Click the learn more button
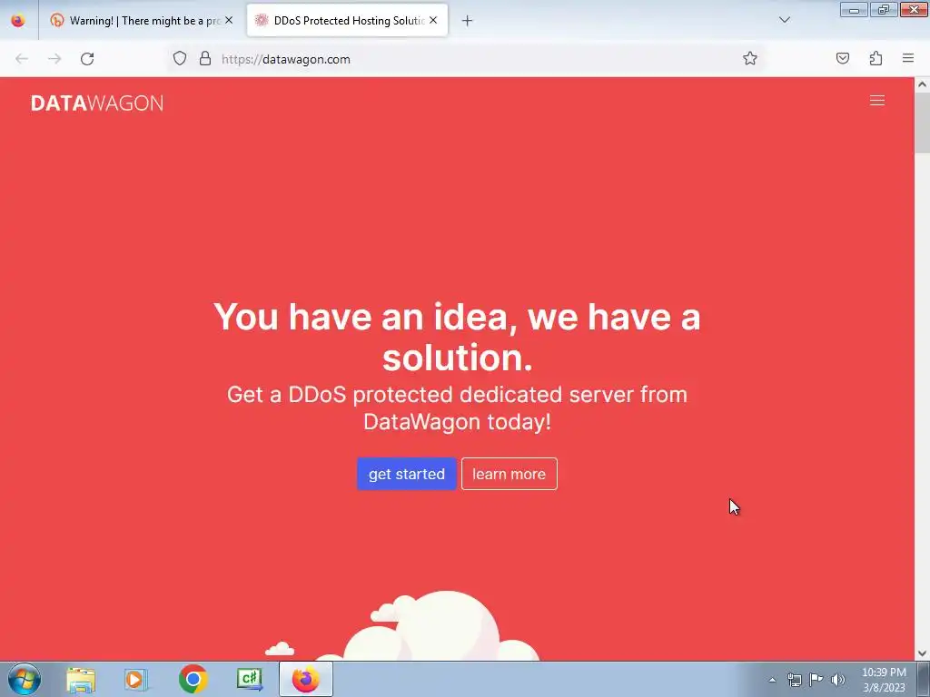The height and width of the screenshot is (697, 930). (x=509, y=474)
